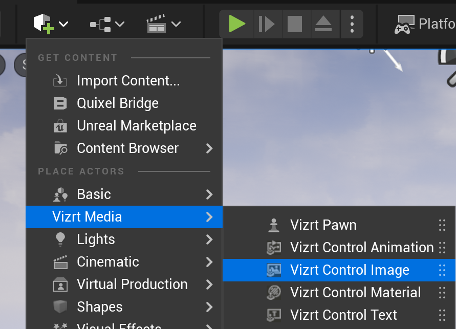Select Vizrt Pawn from the submenu
This screenshot has height=329, width=456.
click(323, 225)
